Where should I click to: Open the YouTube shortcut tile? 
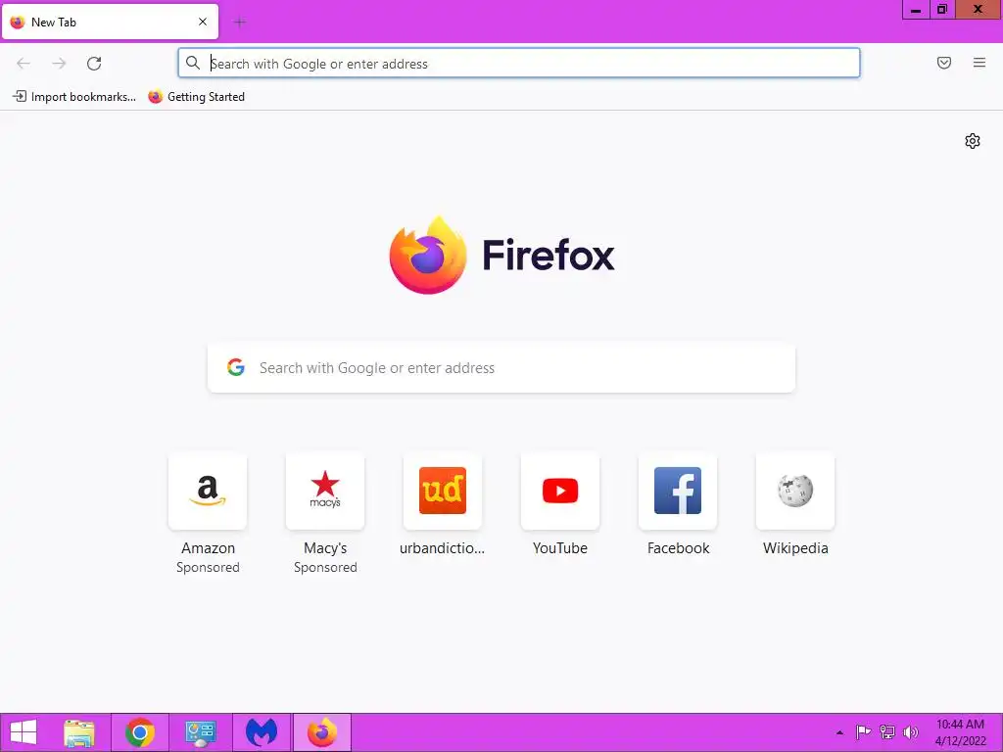click(x=560, y=492)
